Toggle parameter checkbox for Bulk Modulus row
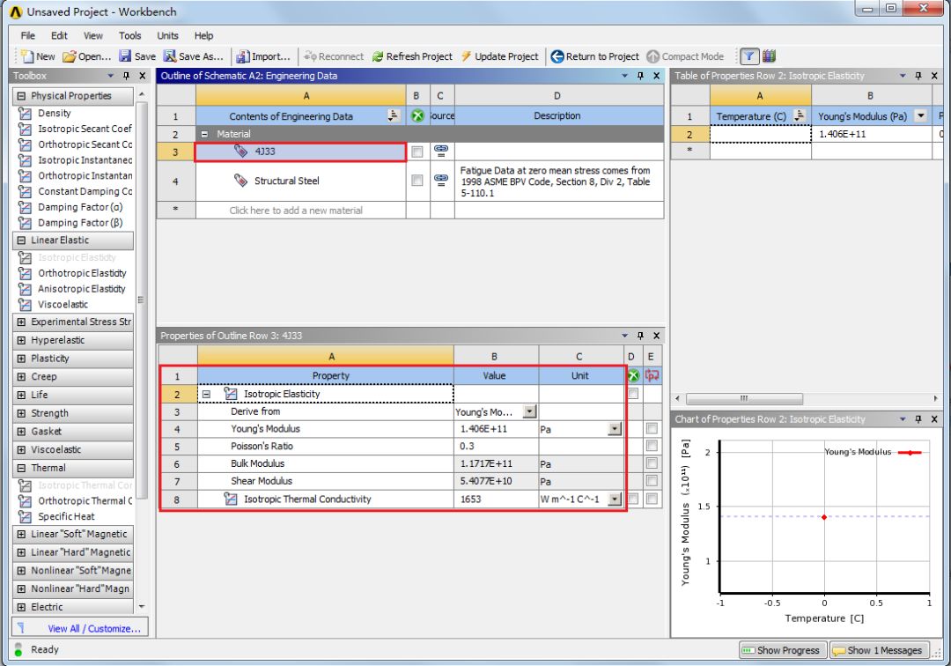This screenshot has width=951, height=666. [x=652, y=463]
